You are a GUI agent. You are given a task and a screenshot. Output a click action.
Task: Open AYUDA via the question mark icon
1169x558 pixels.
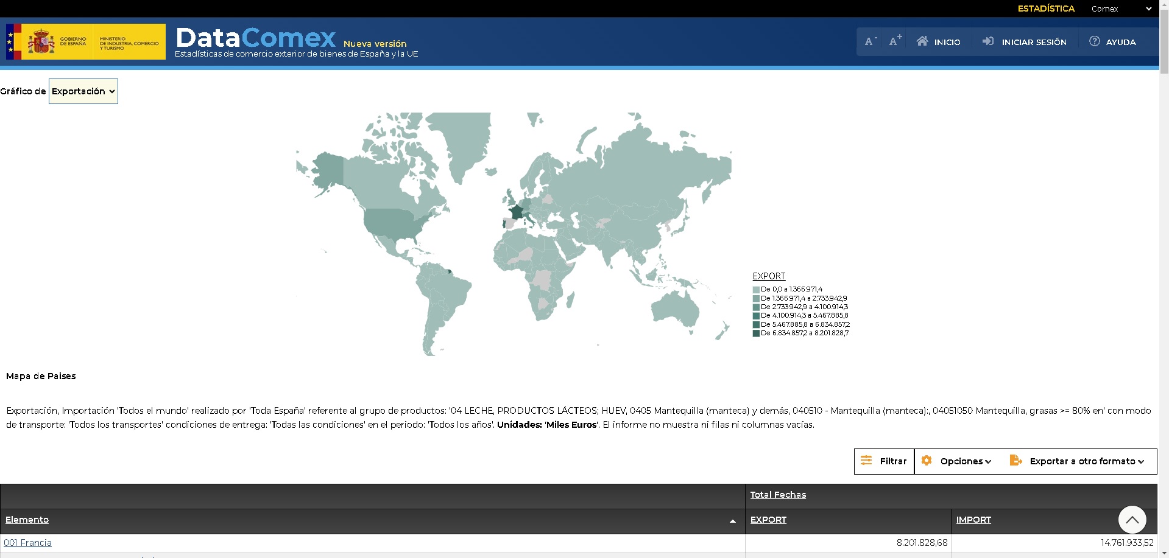tap(1094, 41)
